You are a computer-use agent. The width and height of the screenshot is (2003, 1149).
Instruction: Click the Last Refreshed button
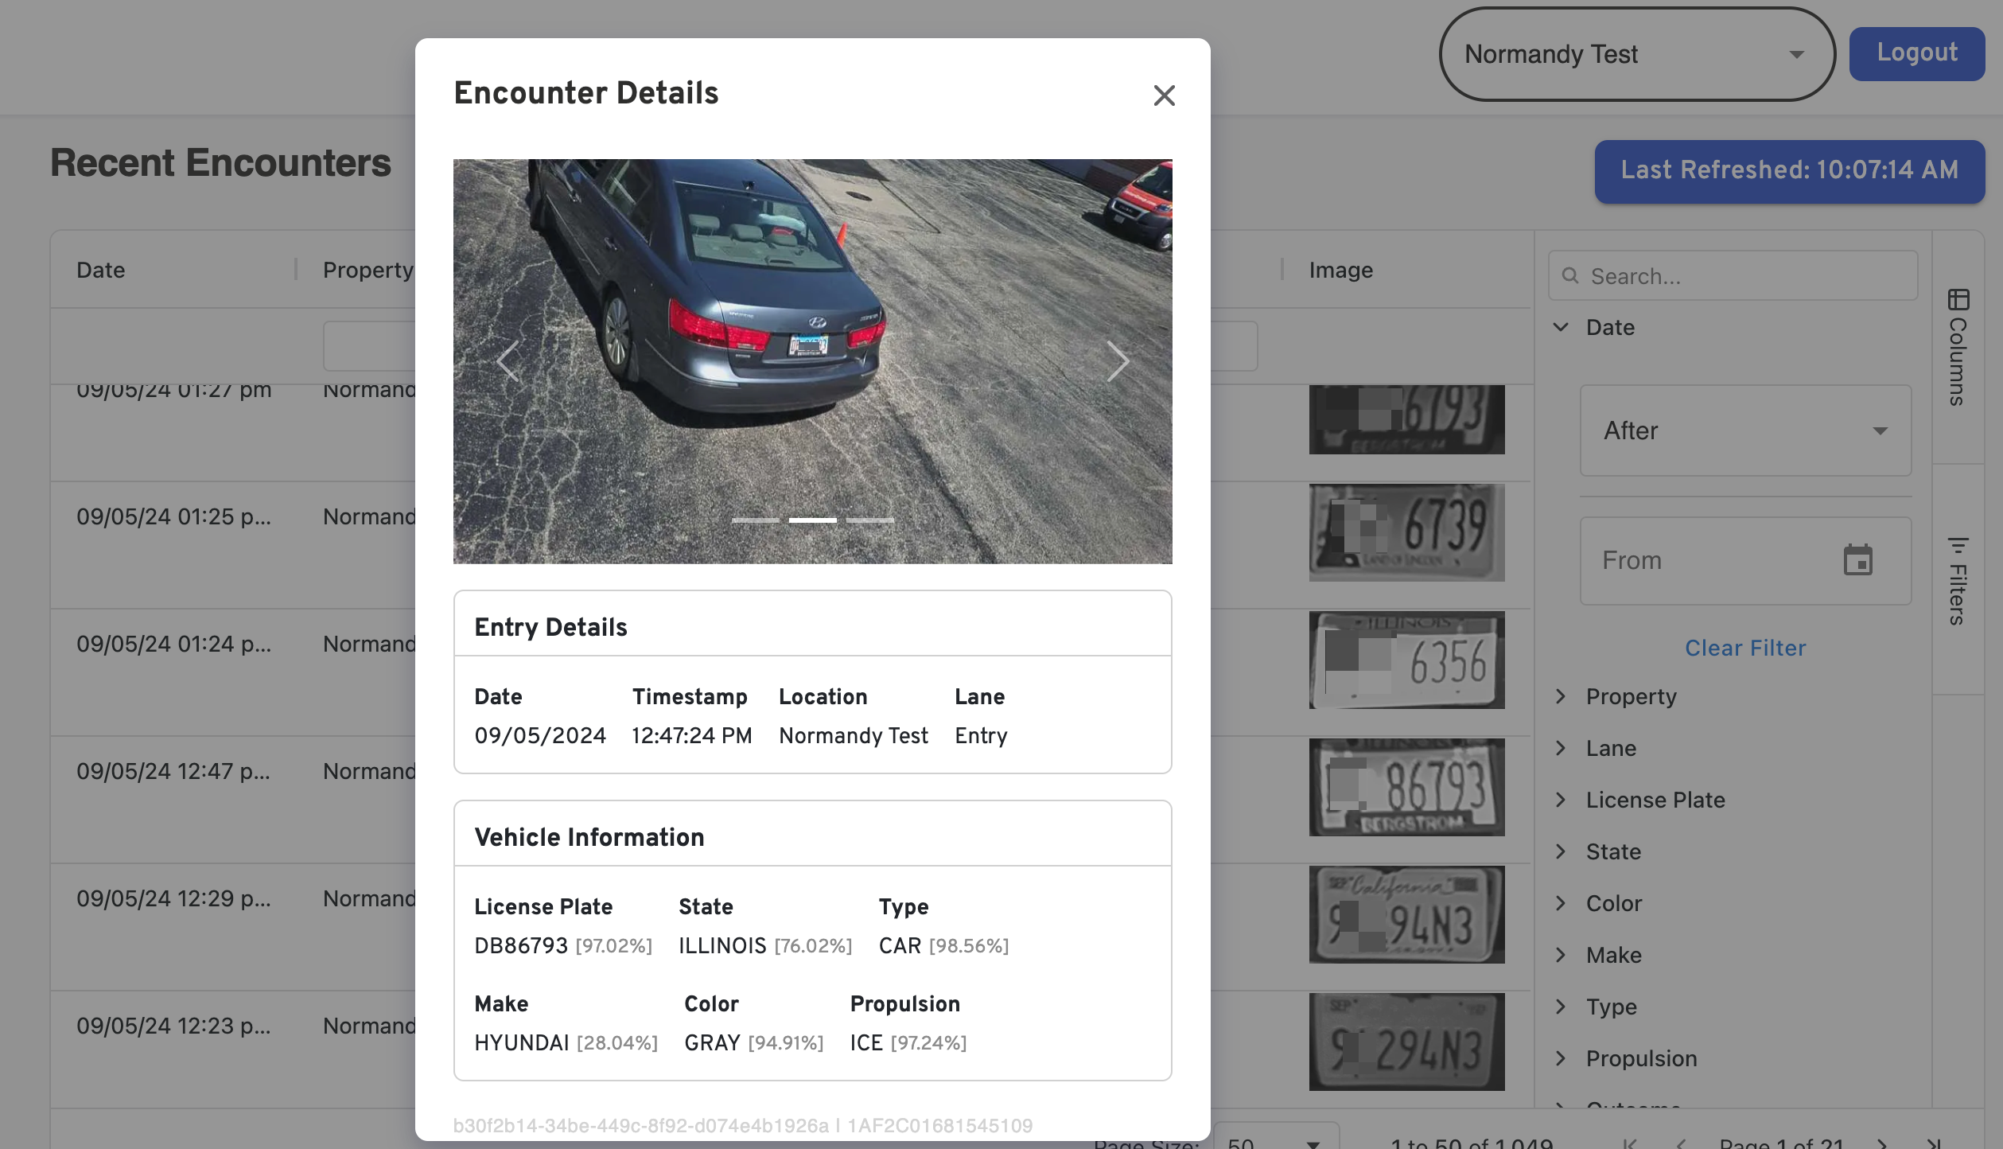pos(1789,170)
